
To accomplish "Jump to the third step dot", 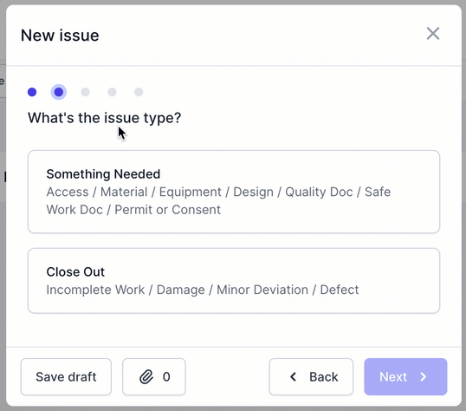I will click(85, 92).
